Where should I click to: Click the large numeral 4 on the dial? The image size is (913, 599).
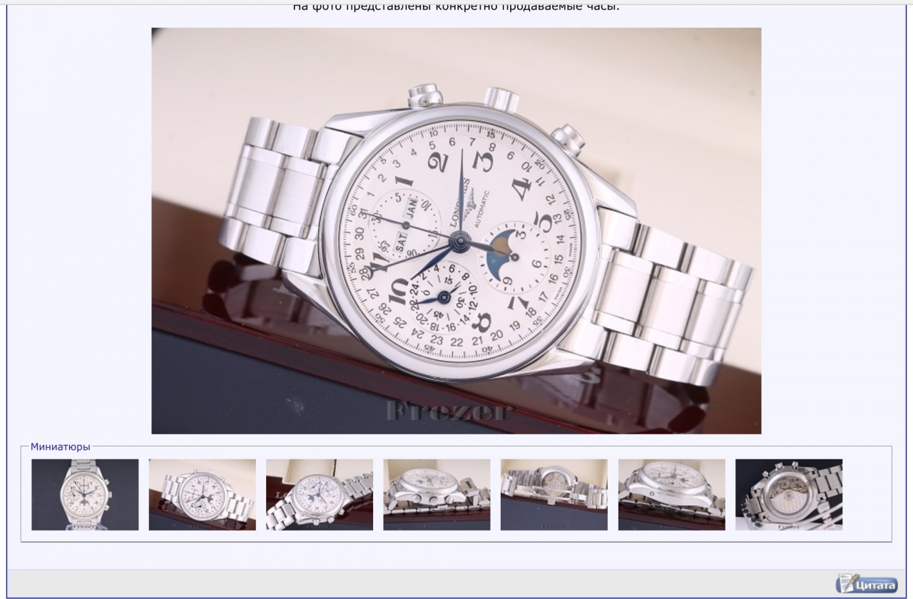[521, 187]
